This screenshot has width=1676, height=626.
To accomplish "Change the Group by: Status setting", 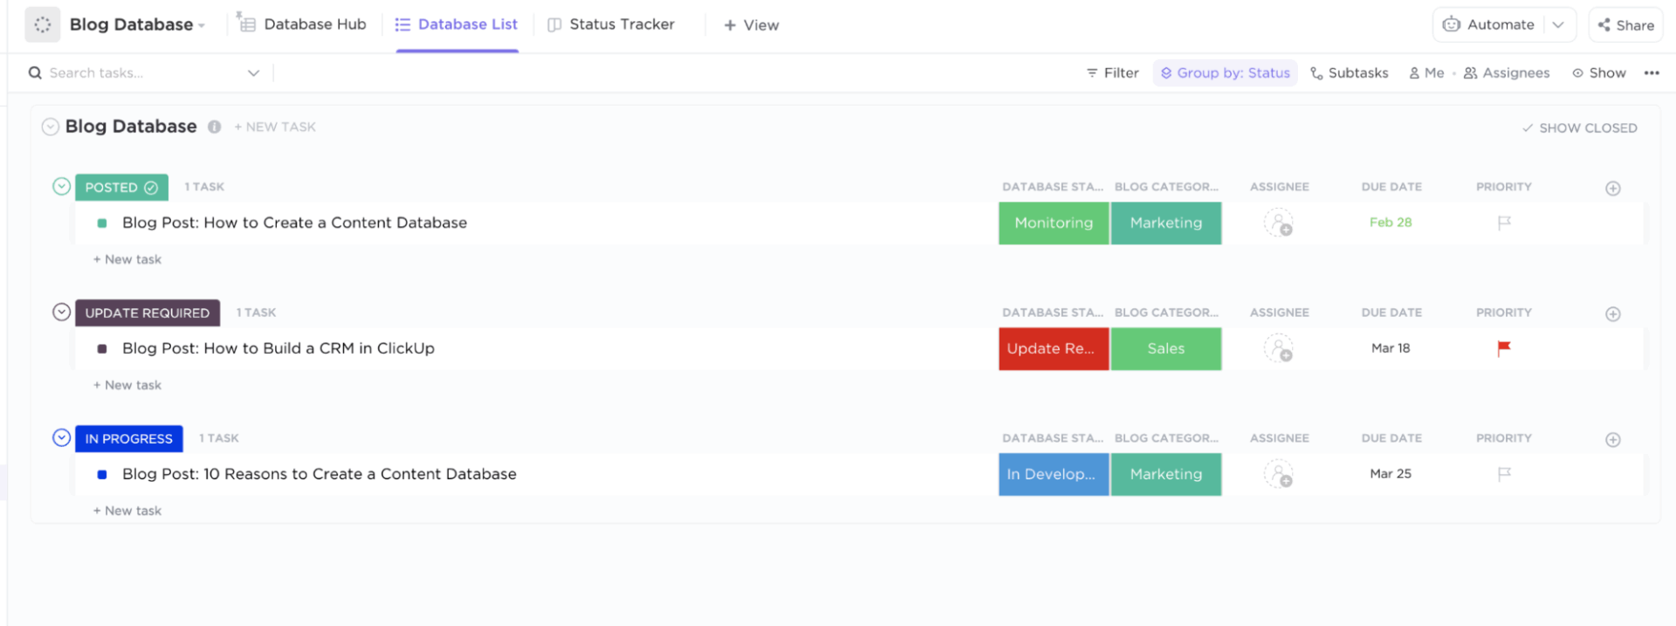I will [x=1225, y=73].
